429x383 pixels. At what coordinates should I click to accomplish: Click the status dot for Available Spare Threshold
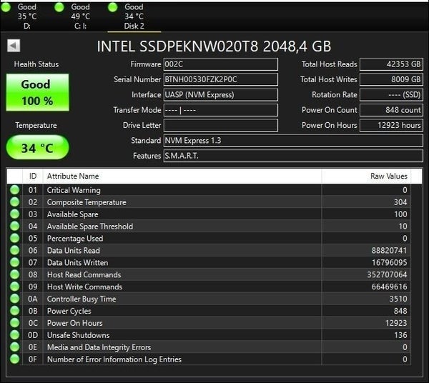point(15,226)
